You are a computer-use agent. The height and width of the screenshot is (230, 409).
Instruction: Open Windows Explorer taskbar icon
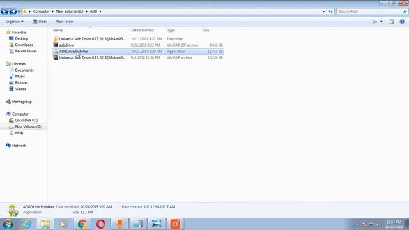coord(45,224)
